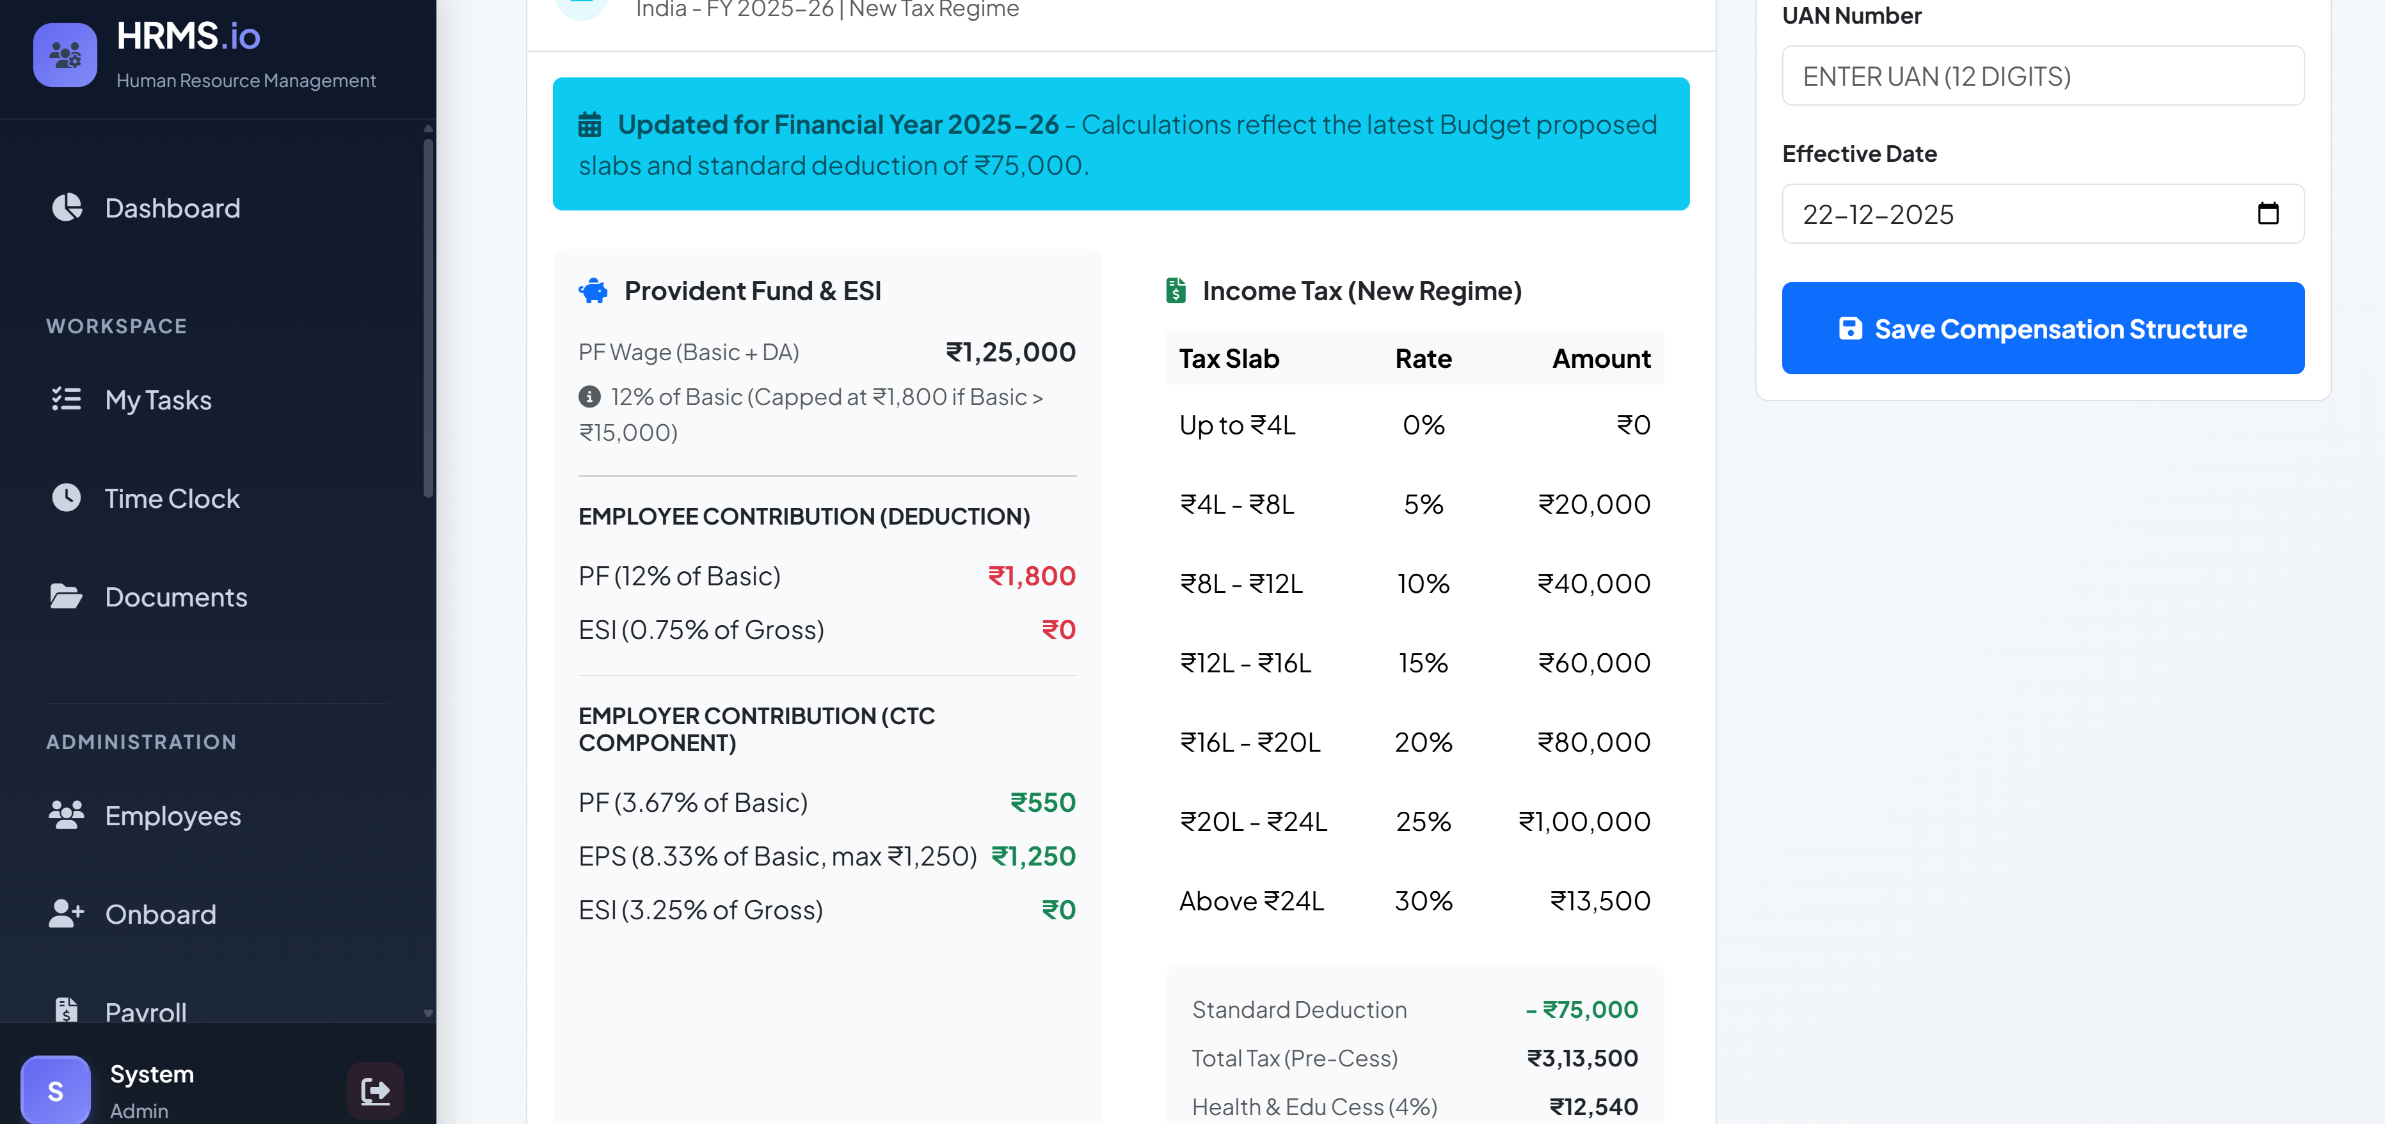Click the HRMS.io logo icon
Viewport: 2385px width, 1124px height.
[65, 54]
